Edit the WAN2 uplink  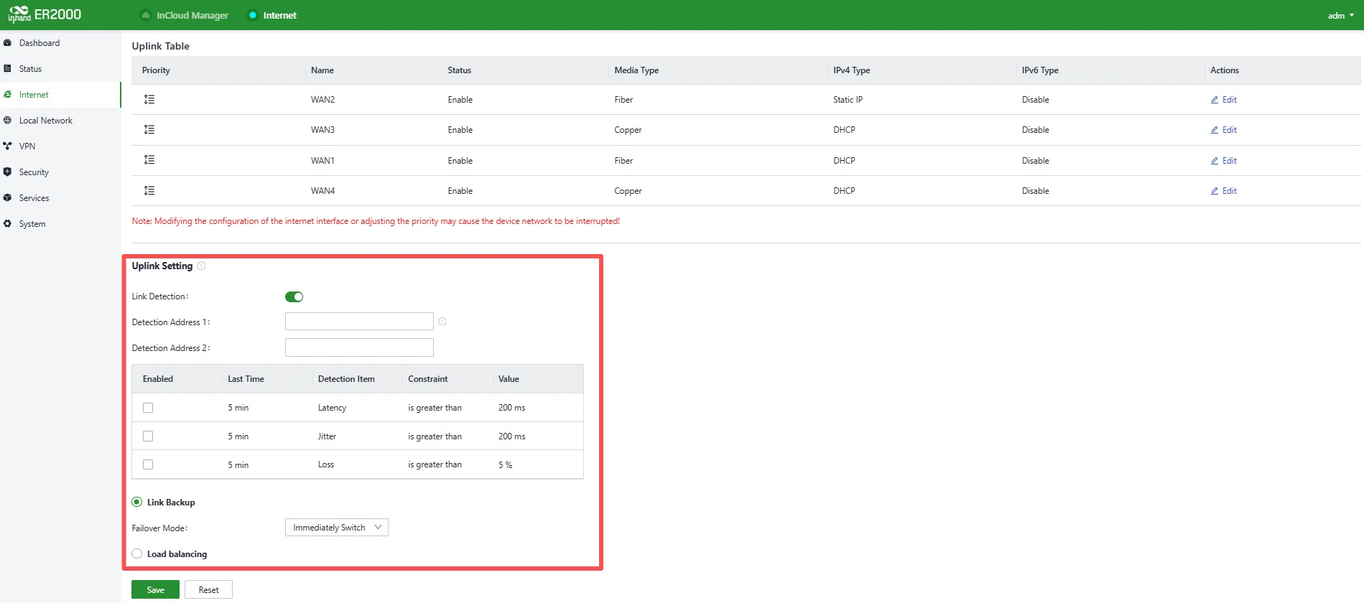pyautogui.click(x=1224, y=100)
